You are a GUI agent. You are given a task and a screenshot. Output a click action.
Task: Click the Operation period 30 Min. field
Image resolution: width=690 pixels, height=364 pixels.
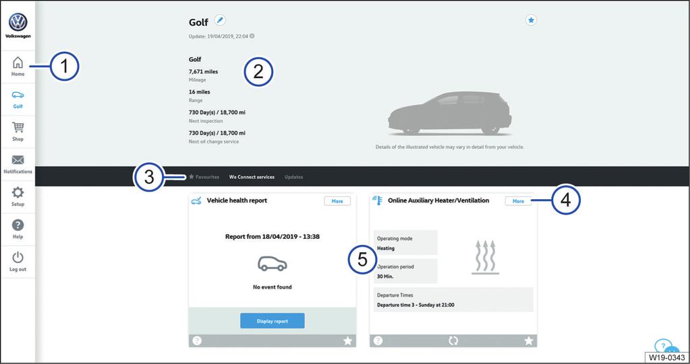tap(405, 271)
